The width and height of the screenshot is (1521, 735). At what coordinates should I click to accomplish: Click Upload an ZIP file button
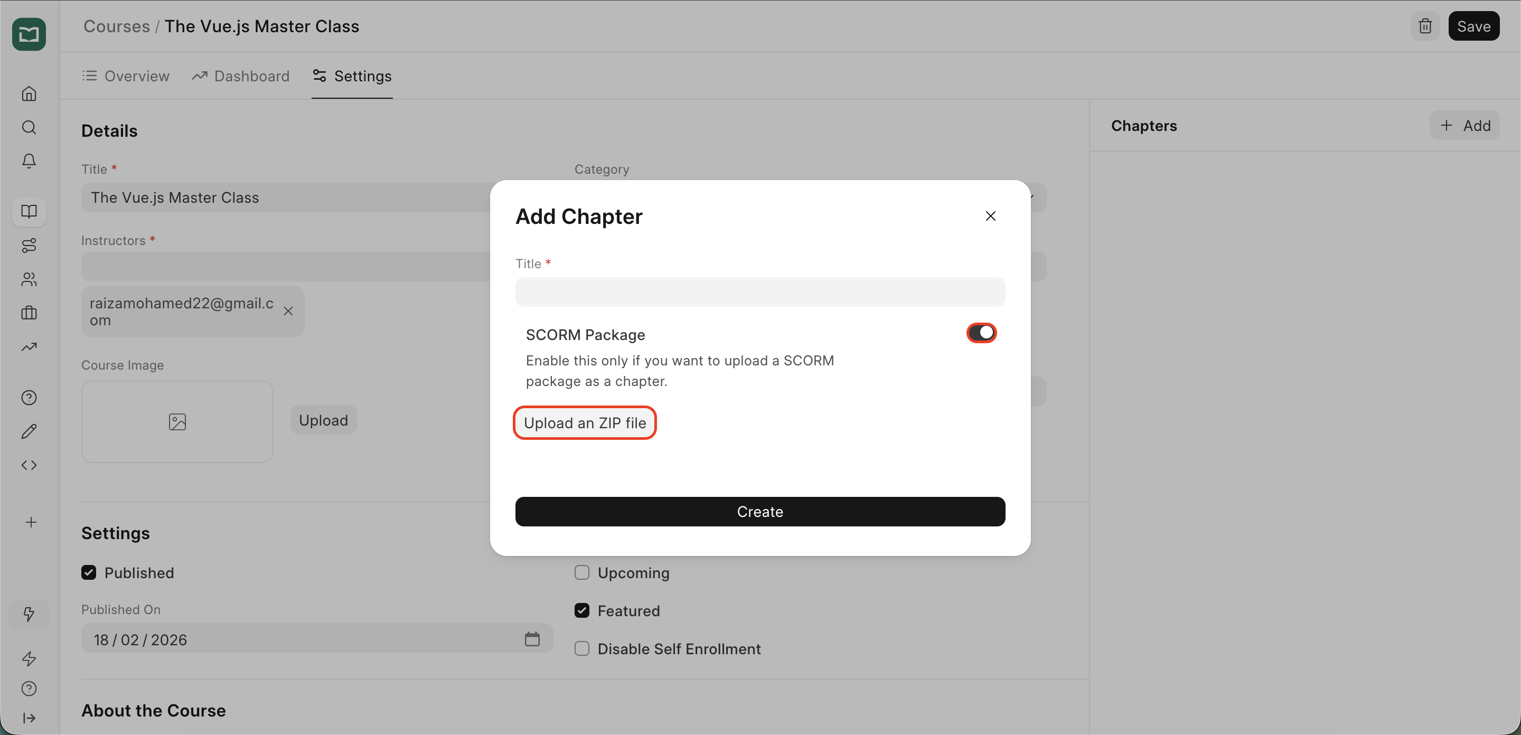[585, 423]
